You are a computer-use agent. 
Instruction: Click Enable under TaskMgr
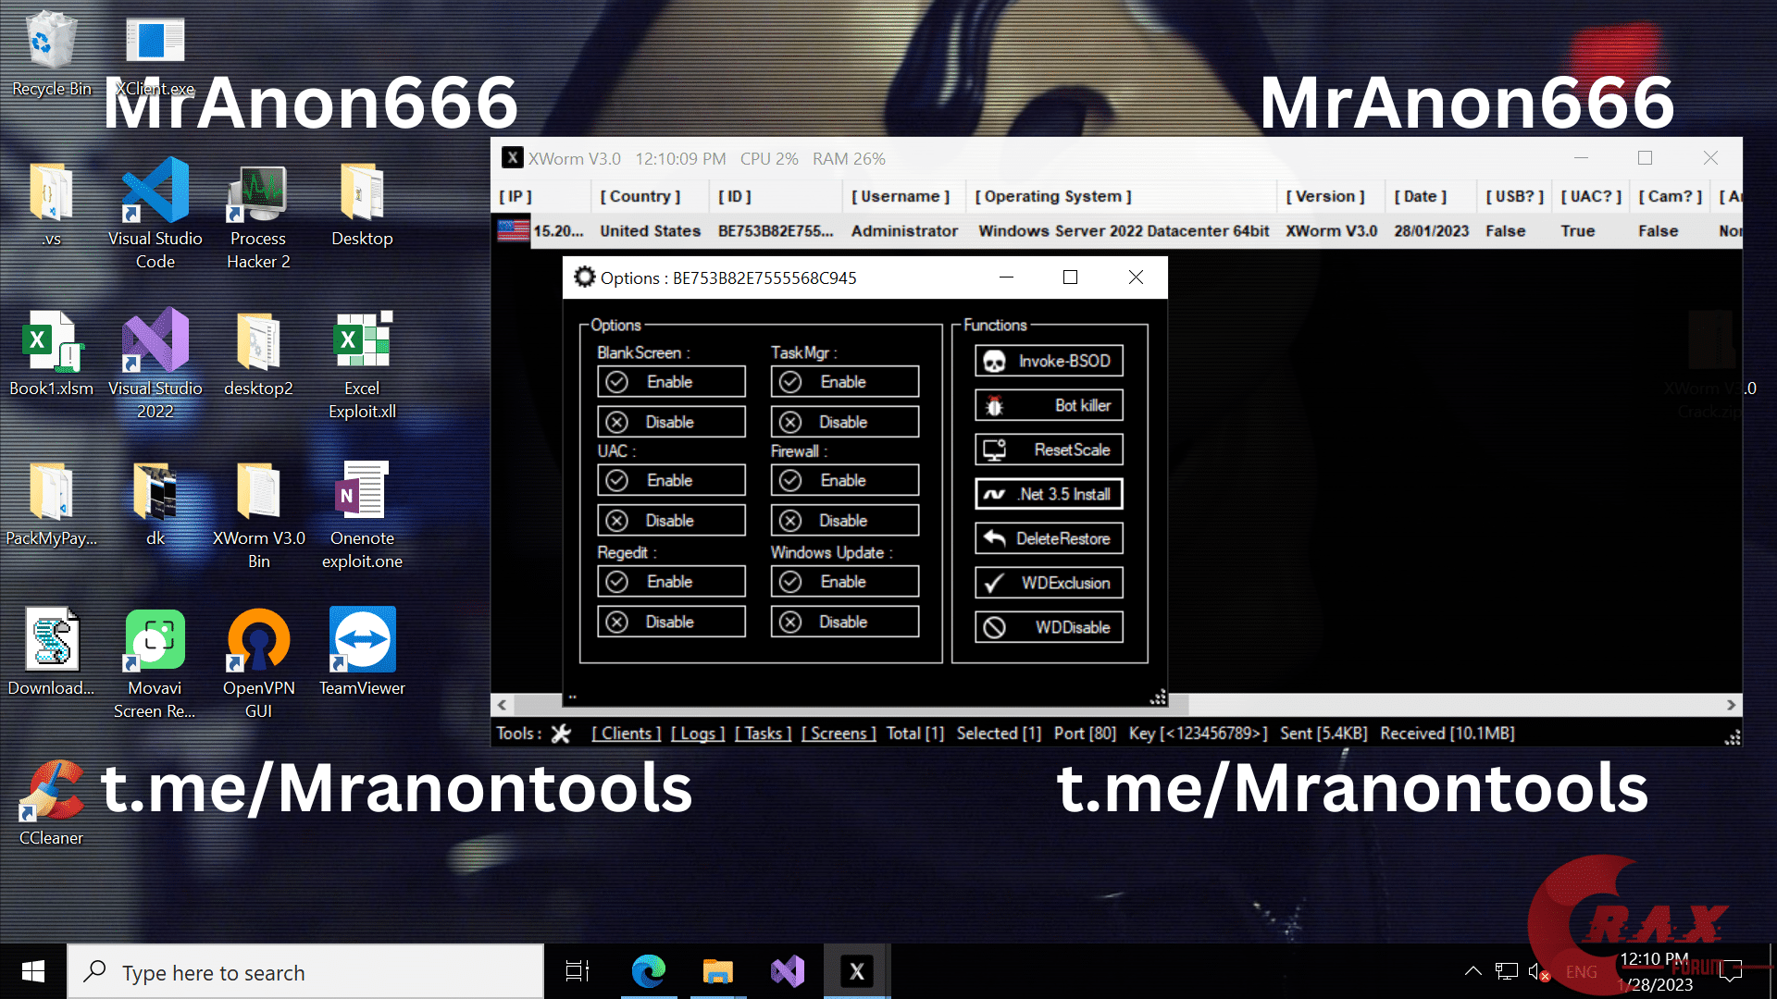point(845,382)
